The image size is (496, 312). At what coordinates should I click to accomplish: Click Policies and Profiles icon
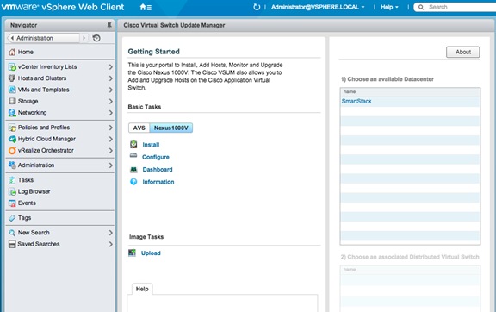click(12, 128)
